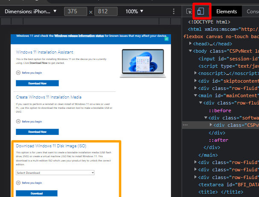Open the Windows release information status link
Viewport: 259px width, 197px height.
(79, 36)
